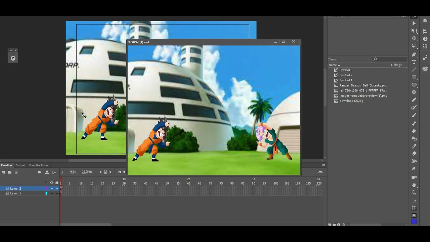Select Render_Dragon_Ball_Gotenks.png in library

363,85
